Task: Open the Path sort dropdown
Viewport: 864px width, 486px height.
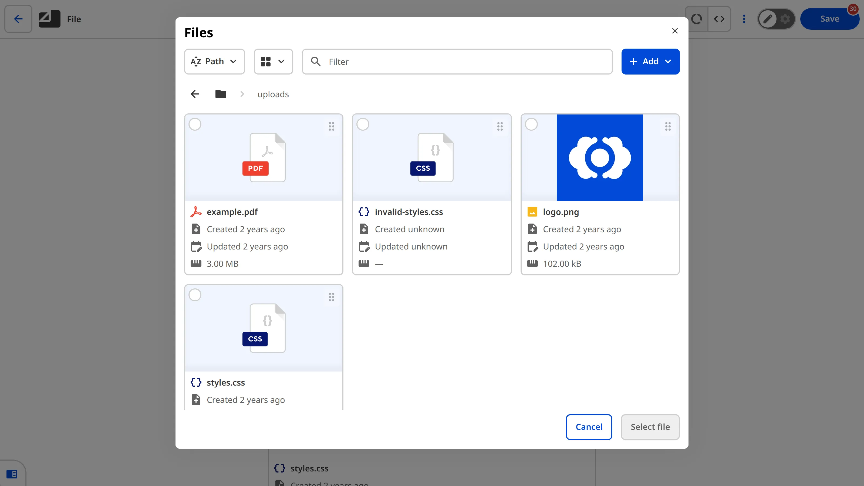Action: click(214, 61)
